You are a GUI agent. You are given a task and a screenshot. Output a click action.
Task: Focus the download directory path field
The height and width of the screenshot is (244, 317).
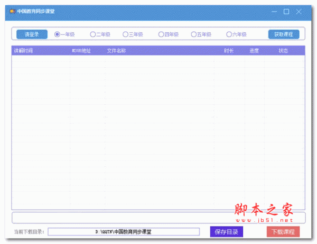pos(124,232)
